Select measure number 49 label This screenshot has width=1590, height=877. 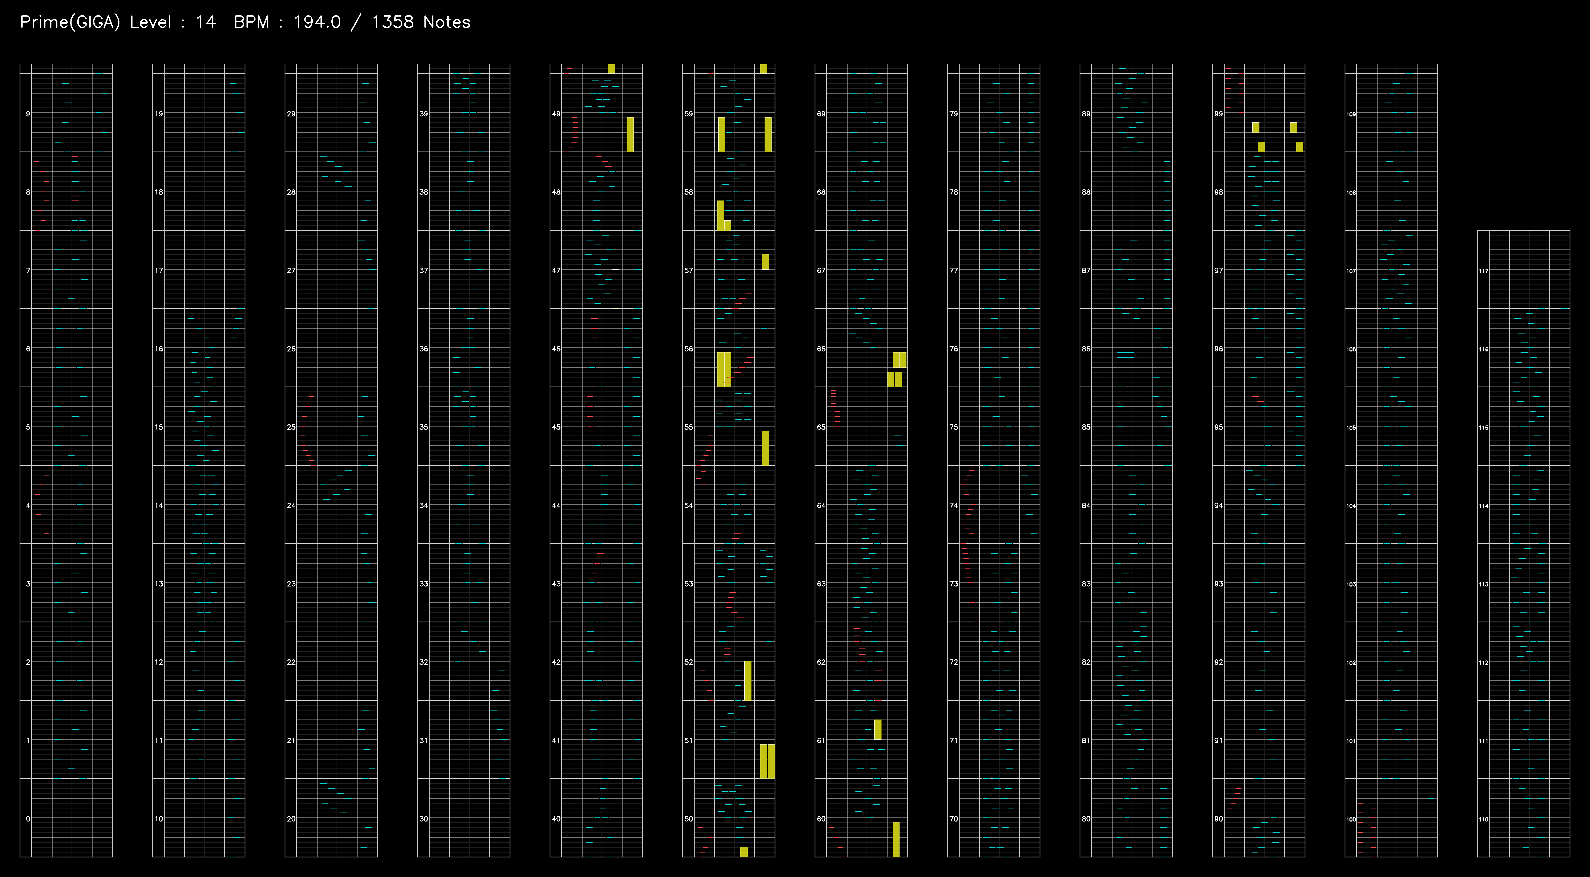coord(556,113)
